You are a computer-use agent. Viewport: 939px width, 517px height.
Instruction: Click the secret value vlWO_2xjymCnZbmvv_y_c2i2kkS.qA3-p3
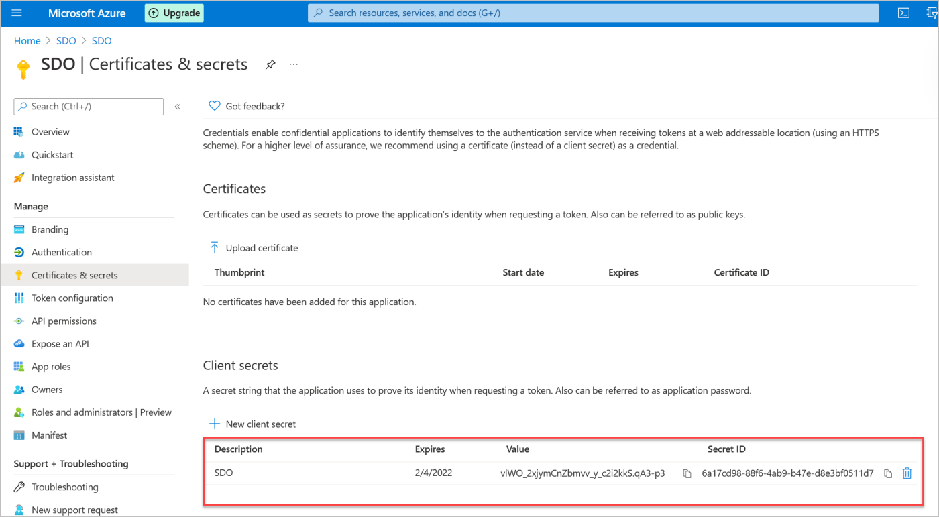583,473
